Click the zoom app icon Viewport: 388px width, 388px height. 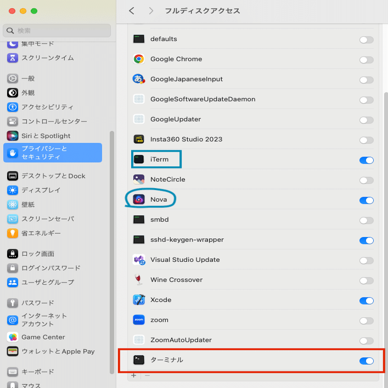pos(138,320)
